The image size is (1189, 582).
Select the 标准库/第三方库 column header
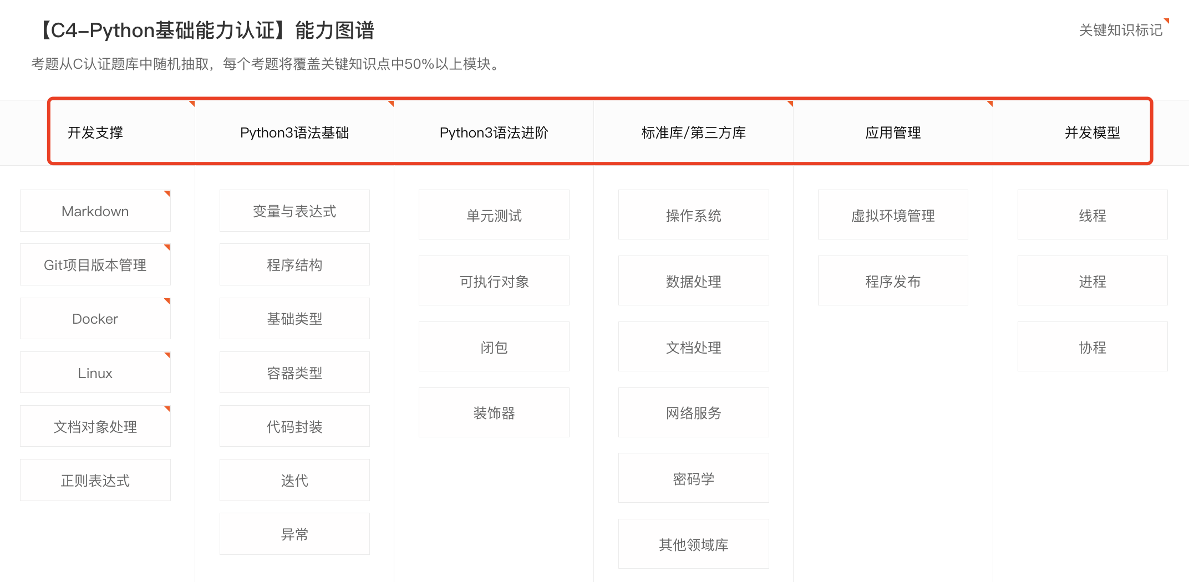[x=694, y=132]
